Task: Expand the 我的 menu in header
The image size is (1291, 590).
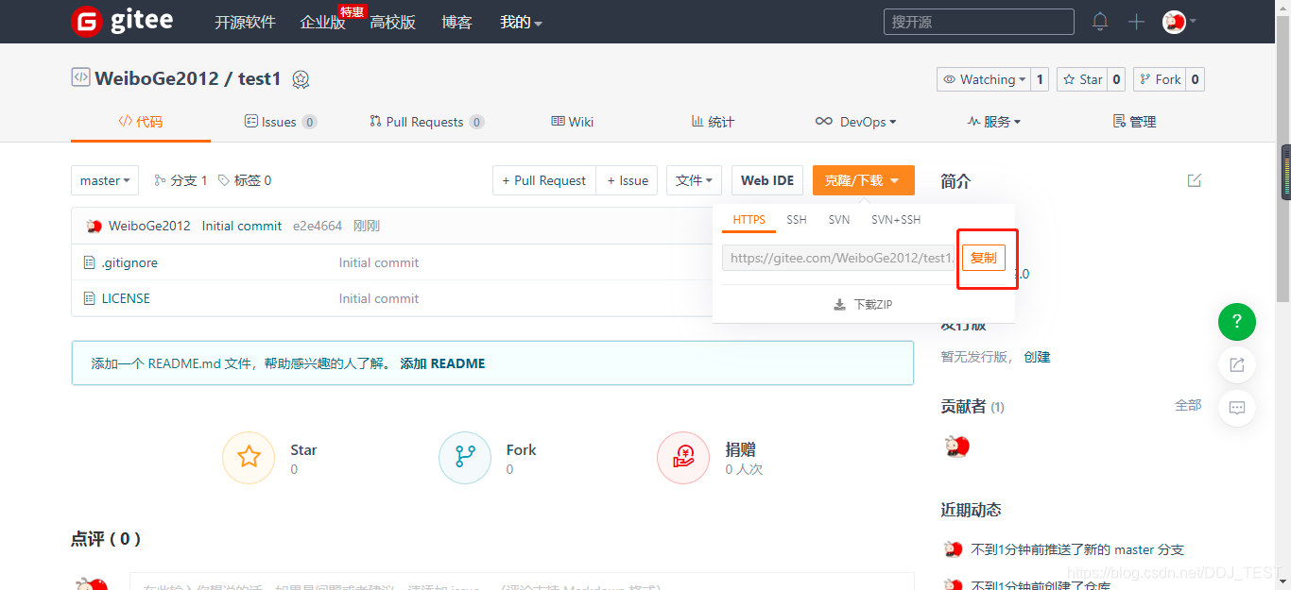Action: (521, 22)
